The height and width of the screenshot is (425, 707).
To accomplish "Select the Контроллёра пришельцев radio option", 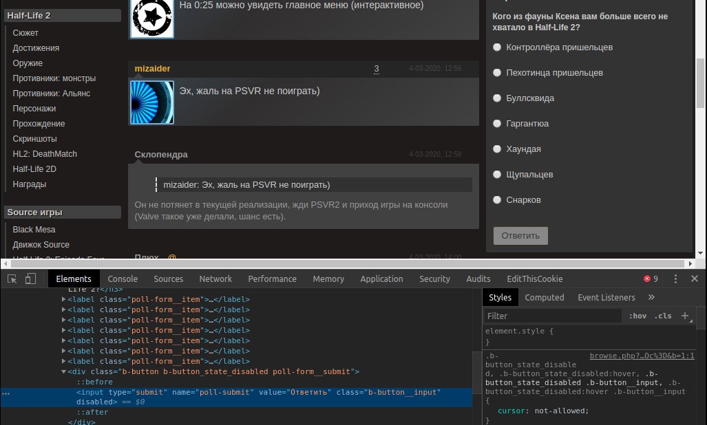I will click(497, 47).
